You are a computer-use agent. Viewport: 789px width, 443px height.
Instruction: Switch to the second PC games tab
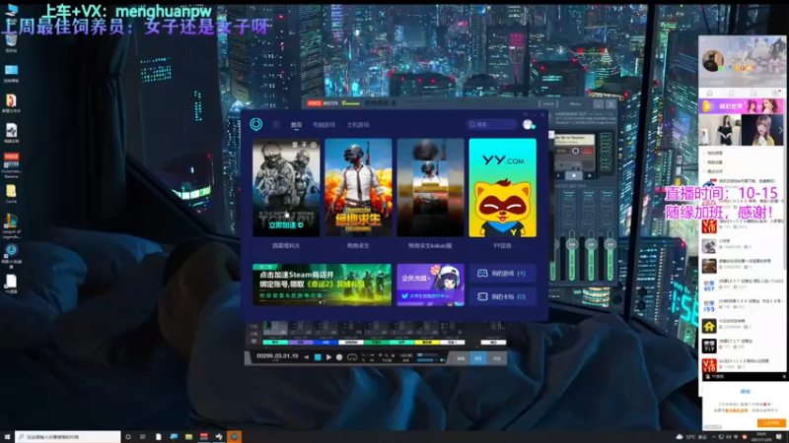coord(323,125)
